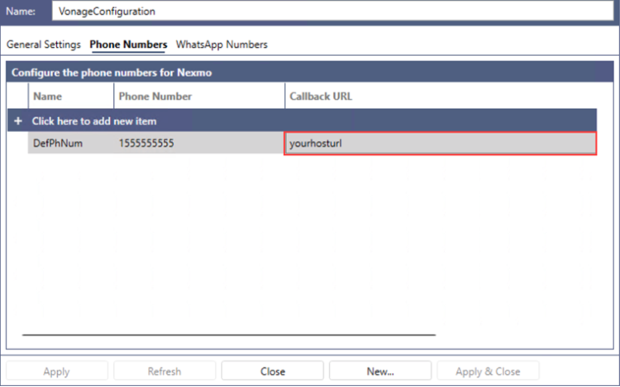Hit the Refresh button

pos(165,371)
